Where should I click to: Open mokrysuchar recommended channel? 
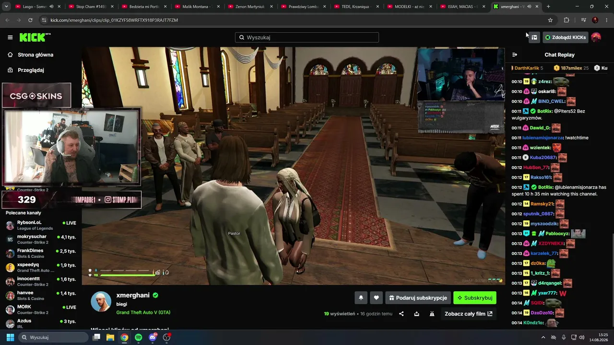[41, 239]
